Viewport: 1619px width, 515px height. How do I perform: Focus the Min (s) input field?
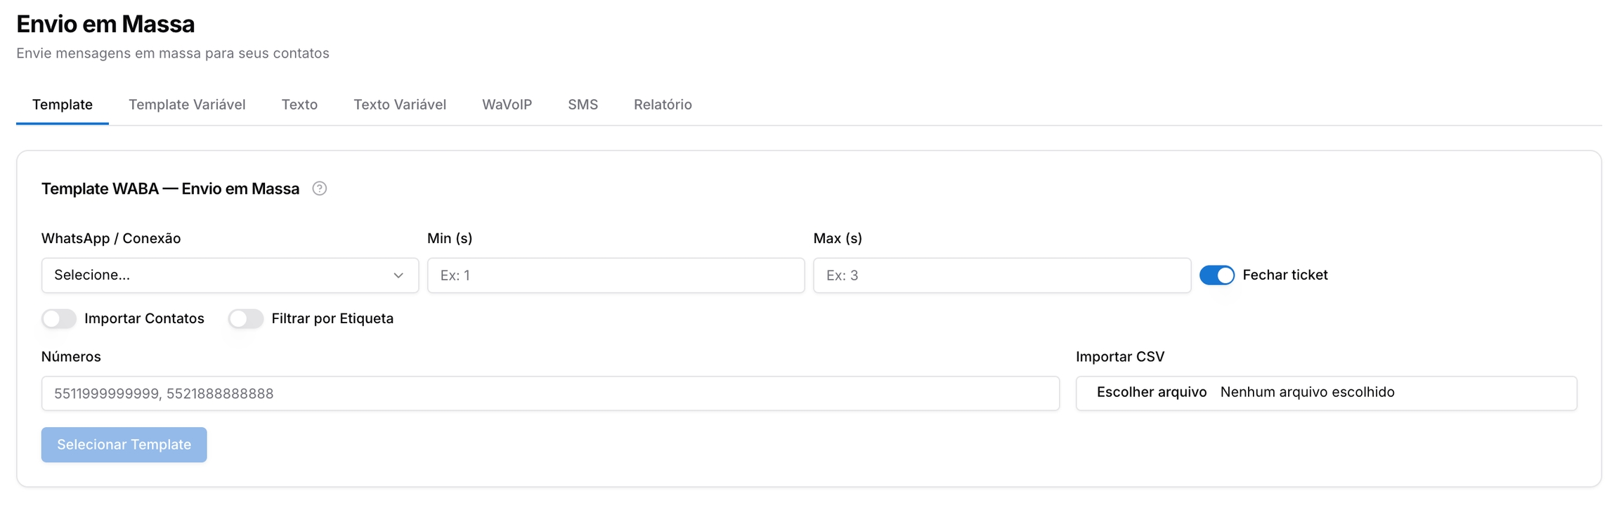click(616, 275)
